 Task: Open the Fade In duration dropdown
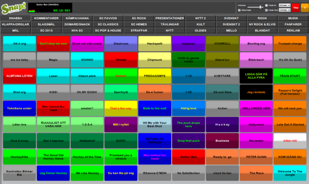point(285,5)
